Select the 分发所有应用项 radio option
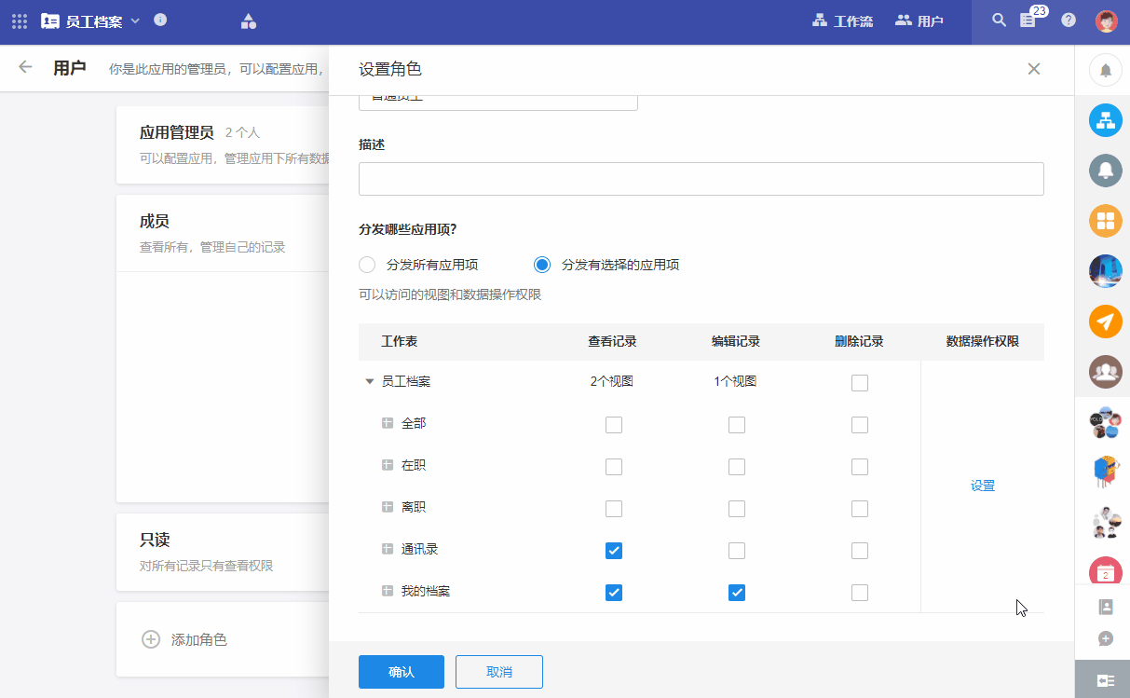Screen dimensions: 1130x698 [x=367, y=265]
